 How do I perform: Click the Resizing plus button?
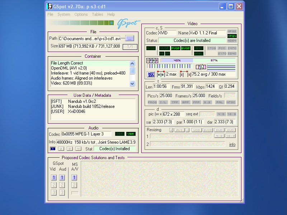[x=171, y=130]
